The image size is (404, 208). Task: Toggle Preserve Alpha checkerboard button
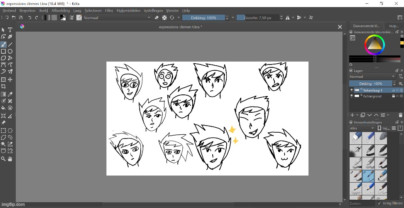coord(164,17)
